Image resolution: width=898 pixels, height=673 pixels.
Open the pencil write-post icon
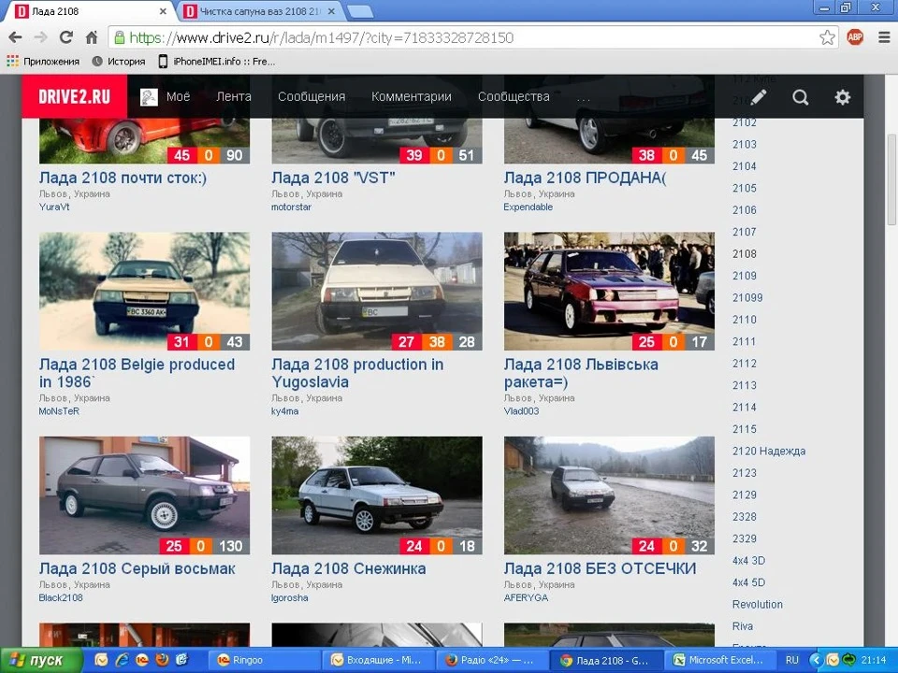coord(759,97)
